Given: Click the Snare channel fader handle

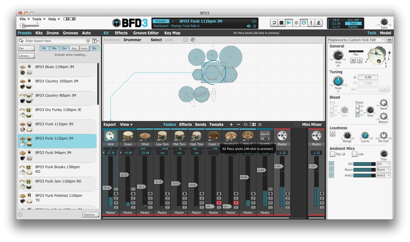Looking at the screenshot, I should (124, 174).
